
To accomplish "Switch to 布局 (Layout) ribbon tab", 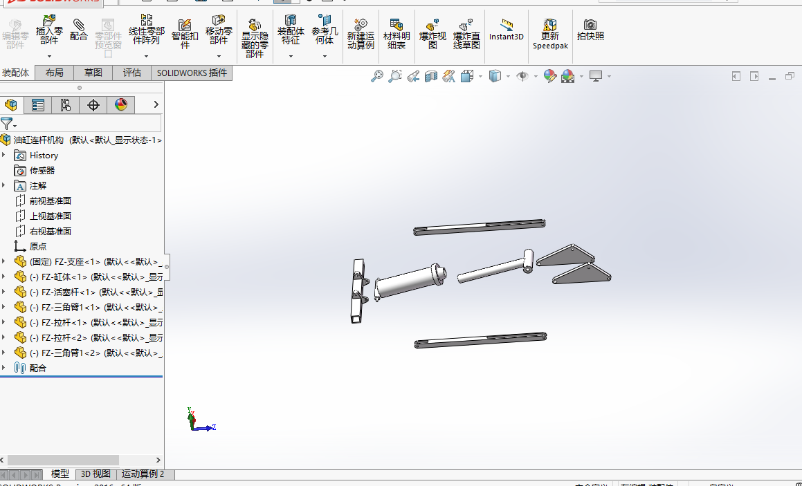I will coord(54,73).
